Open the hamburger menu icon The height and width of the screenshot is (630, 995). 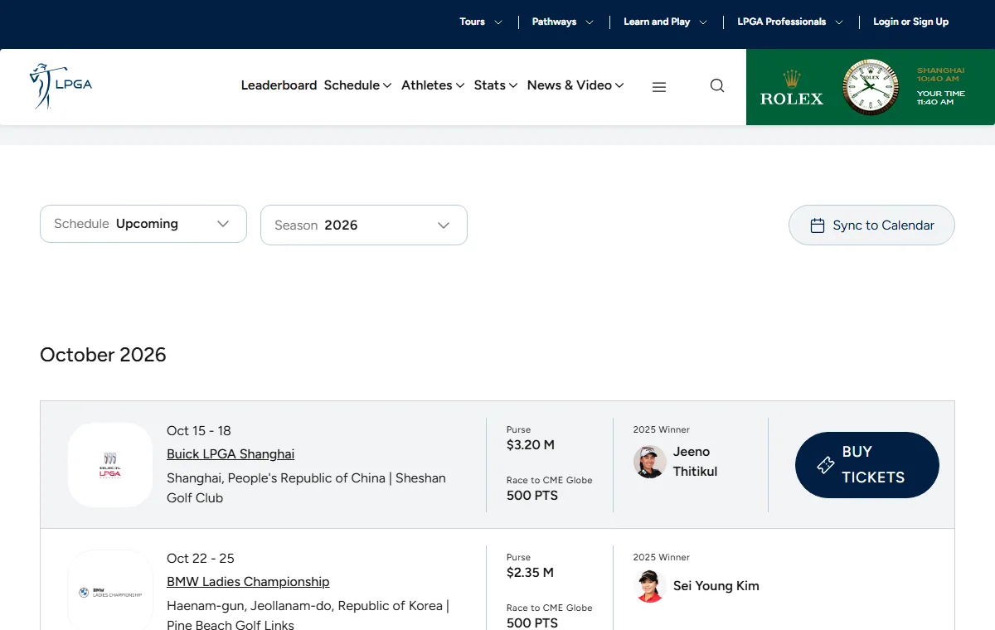[x=659, y=87]
